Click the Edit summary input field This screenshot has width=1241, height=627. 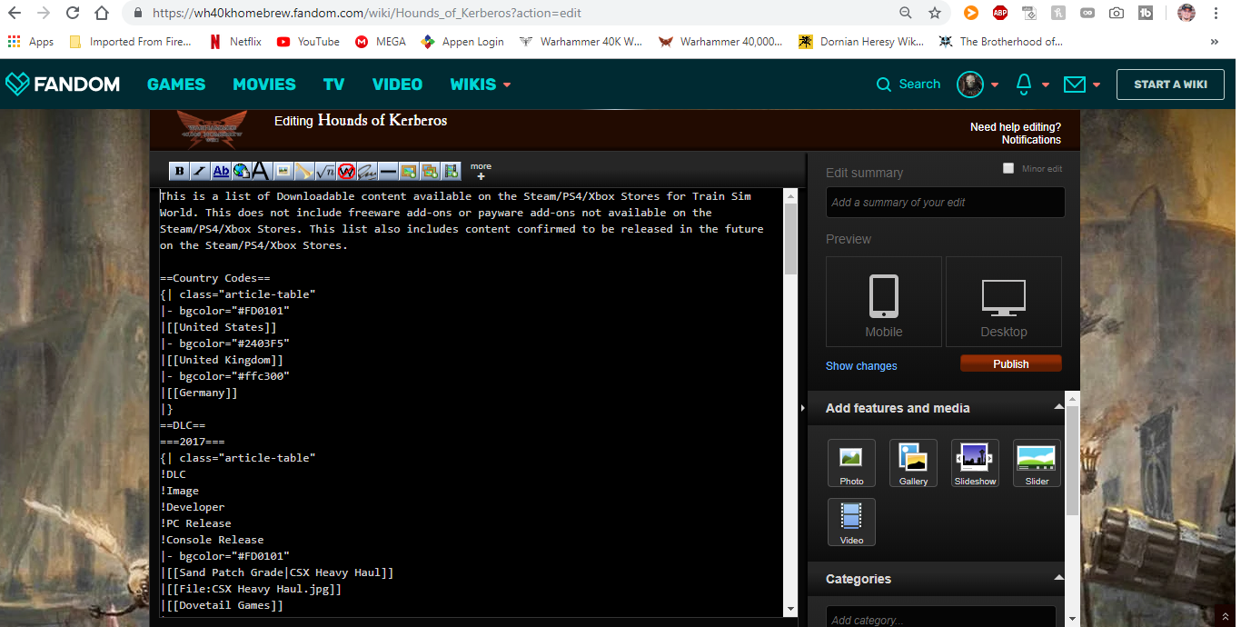click(x=945, y=203)
